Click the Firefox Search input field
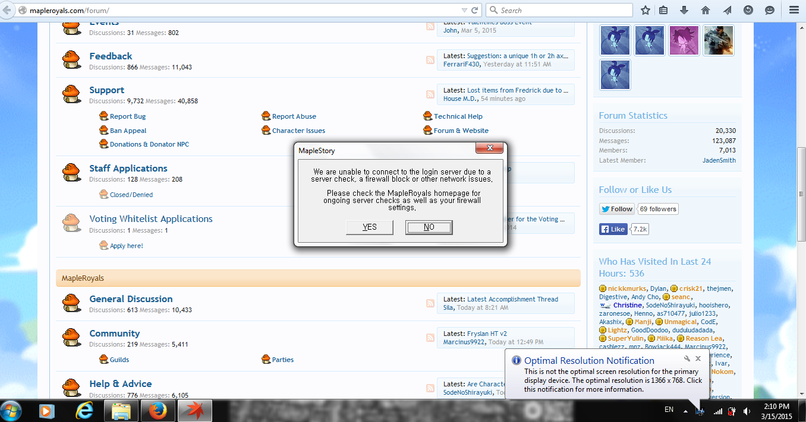This screenshot has height=422, width=806. (559, 10)
